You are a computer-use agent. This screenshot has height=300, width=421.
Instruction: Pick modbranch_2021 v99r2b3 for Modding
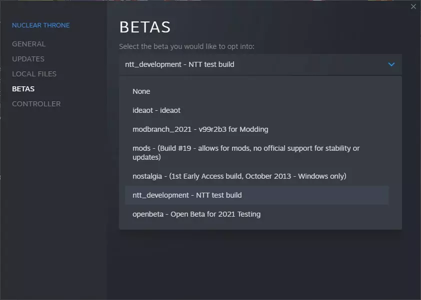pos(200,129)
